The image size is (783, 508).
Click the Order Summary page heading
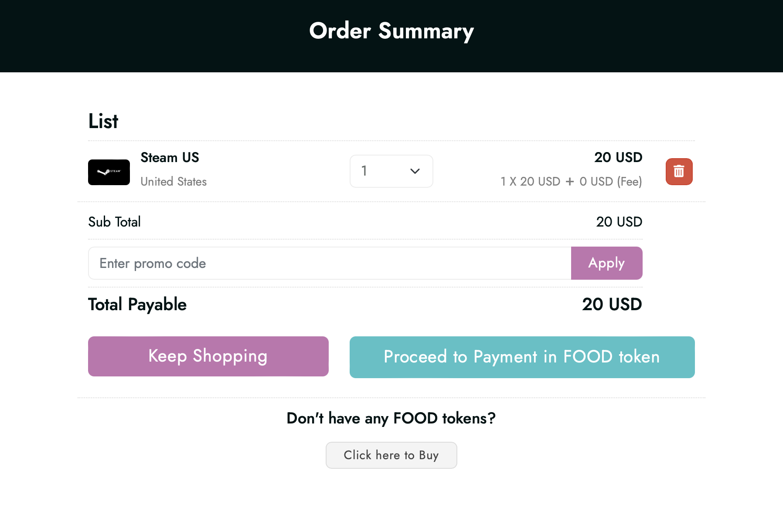pos(391,31)
